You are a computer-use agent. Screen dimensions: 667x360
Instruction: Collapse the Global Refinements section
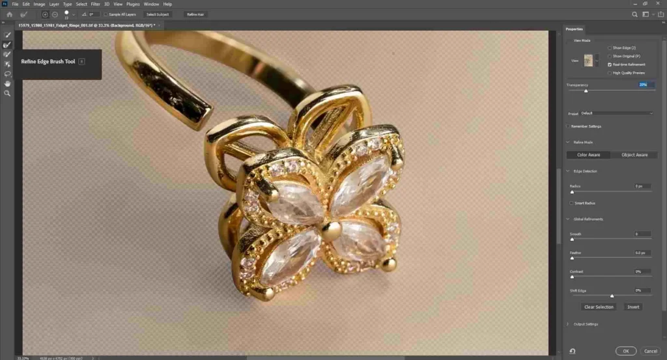pyautogui.click(x=568, y=219)
